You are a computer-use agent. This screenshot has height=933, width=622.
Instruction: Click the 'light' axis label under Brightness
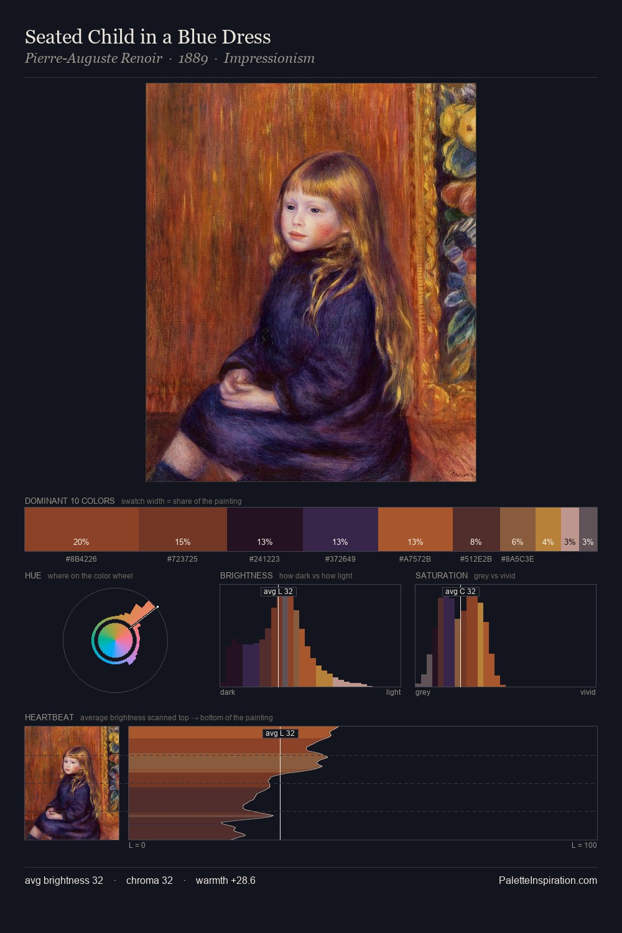393,692
